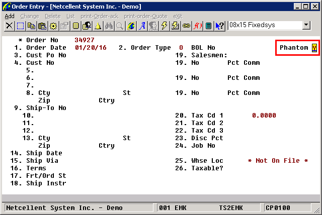322x215 pixels.
Task: Click the '14. Ship Date' label
Action: pos(36,153)
